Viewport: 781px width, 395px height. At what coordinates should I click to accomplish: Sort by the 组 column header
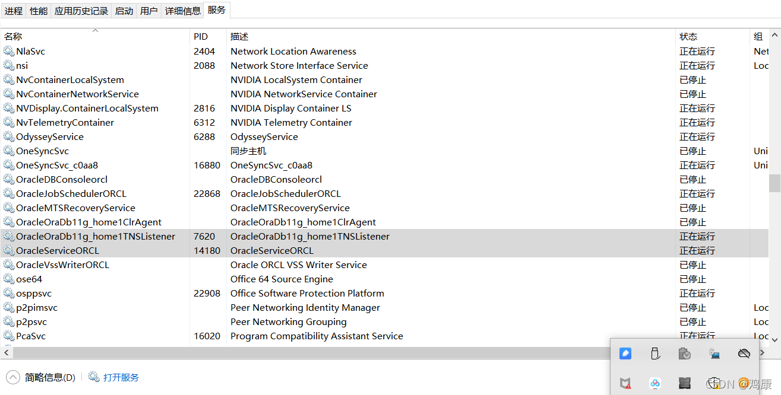[x=760, y=36]
